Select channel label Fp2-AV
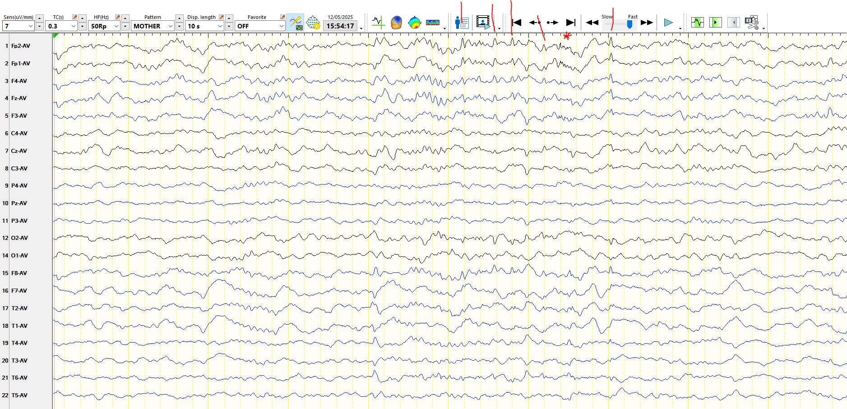The width and height of the screenshot is (847, 409). click(21, 46)
